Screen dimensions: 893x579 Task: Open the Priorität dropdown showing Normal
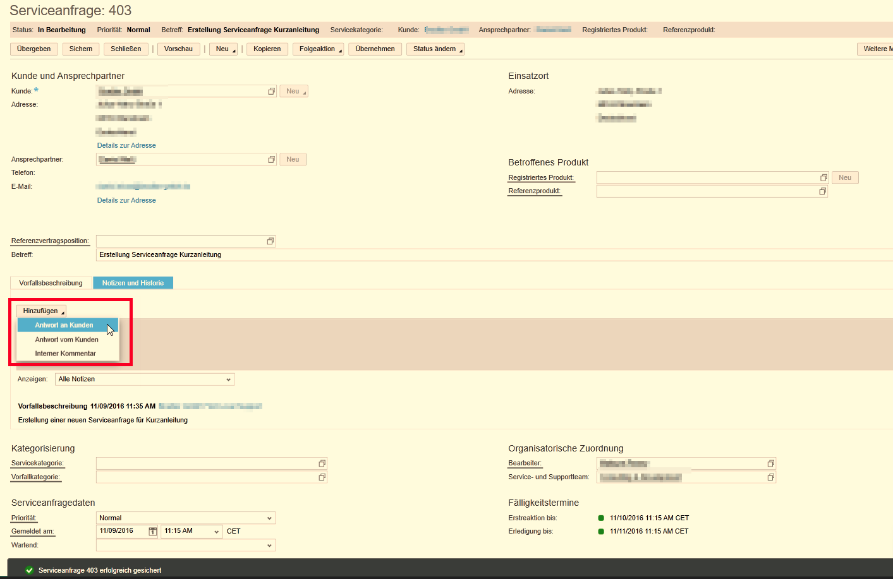(x=269, y=518)
